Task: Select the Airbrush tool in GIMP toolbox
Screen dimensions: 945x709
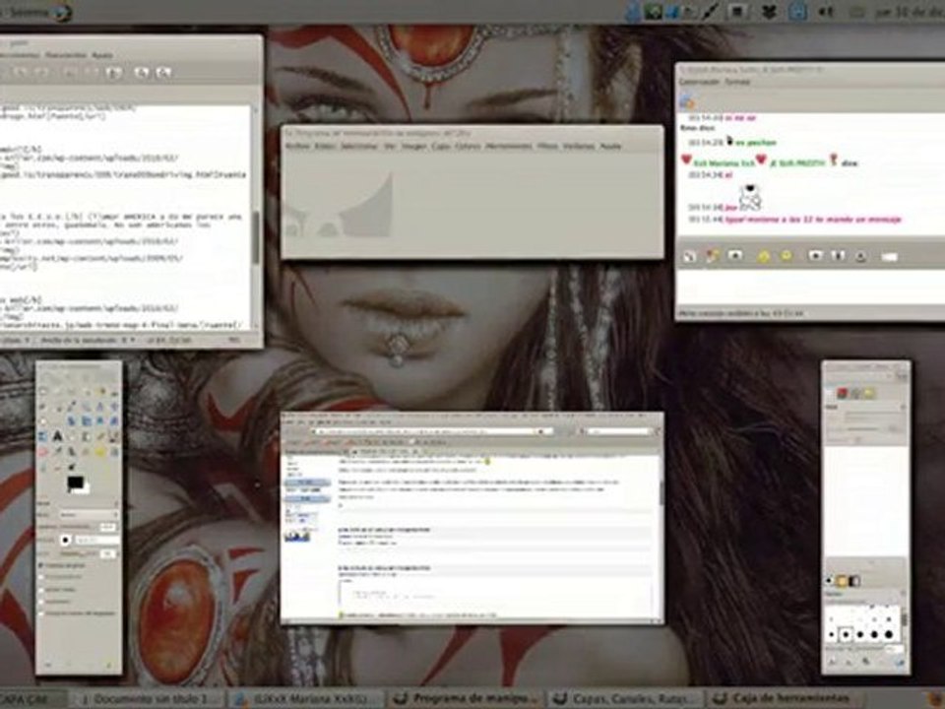Action: [57, 452]
